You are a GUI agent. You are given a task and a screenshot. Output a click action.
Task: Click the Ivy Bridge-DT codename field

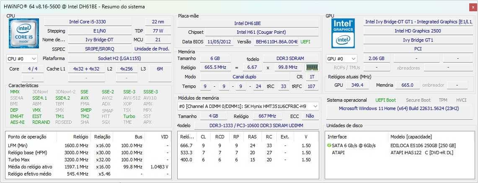(100, 40)
